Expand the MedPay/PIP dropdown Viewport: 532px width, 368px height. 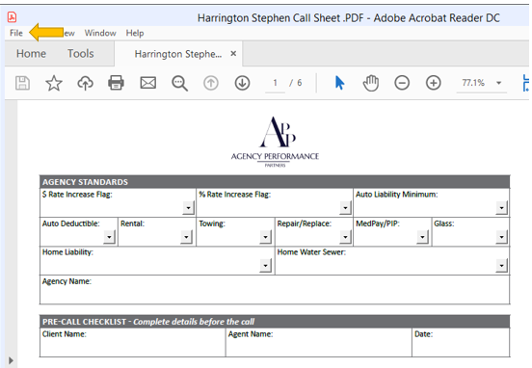tap(422, 237)
